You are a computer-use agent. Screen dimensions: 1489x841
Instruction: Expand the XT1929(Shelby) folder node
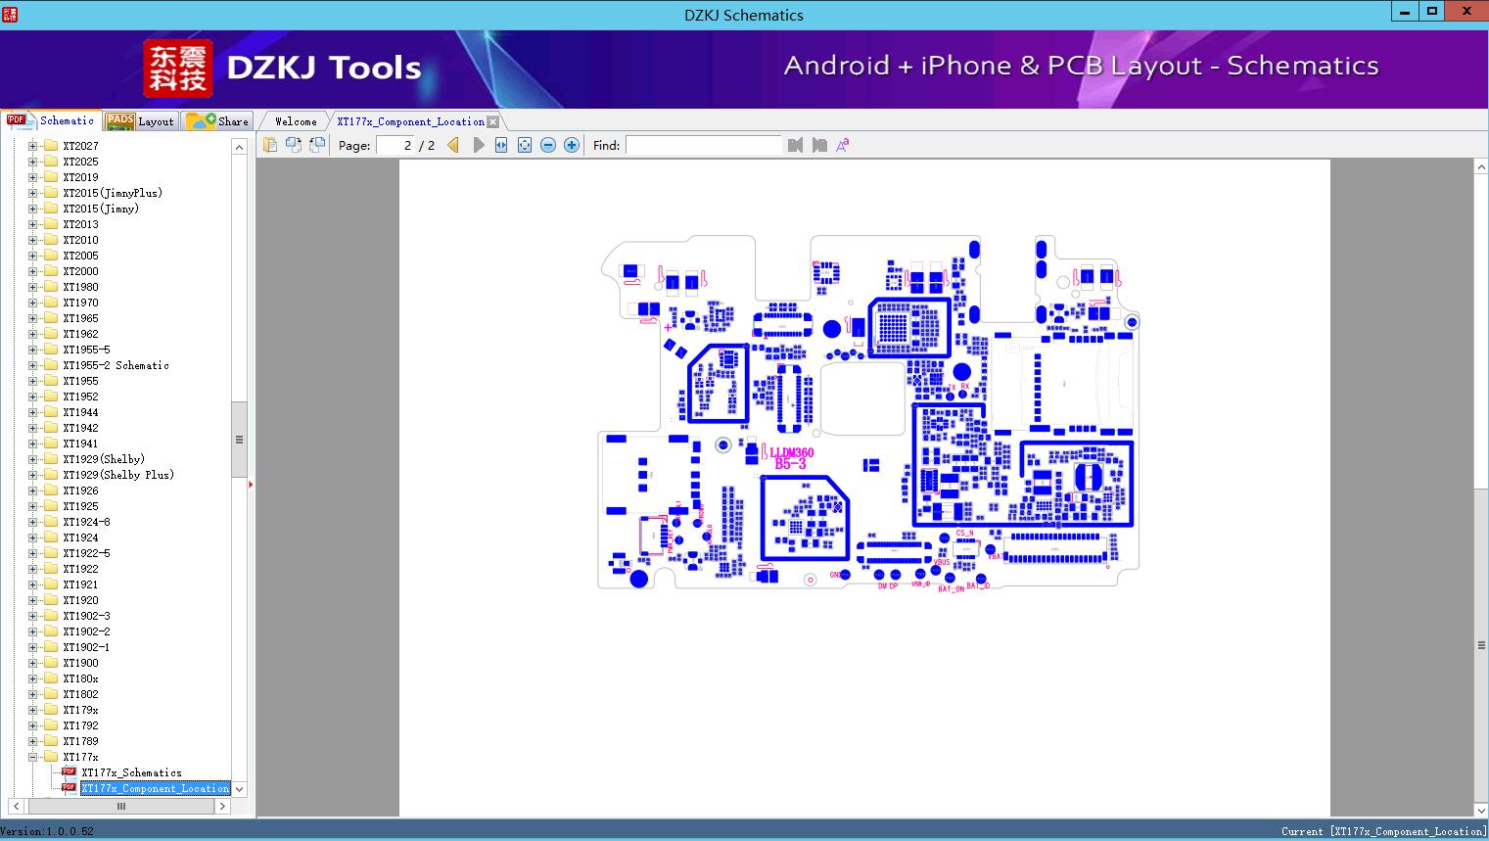tap(32, 459)
